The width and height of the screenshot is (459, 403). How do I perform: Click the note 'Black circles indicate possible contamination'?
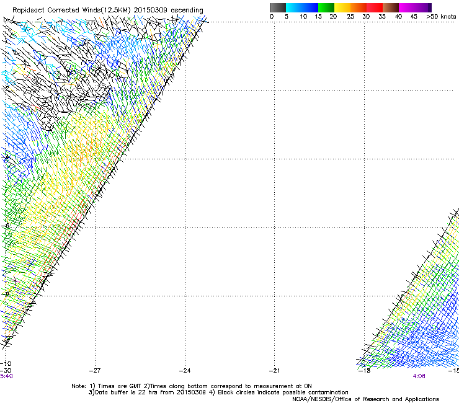(283, 392)
